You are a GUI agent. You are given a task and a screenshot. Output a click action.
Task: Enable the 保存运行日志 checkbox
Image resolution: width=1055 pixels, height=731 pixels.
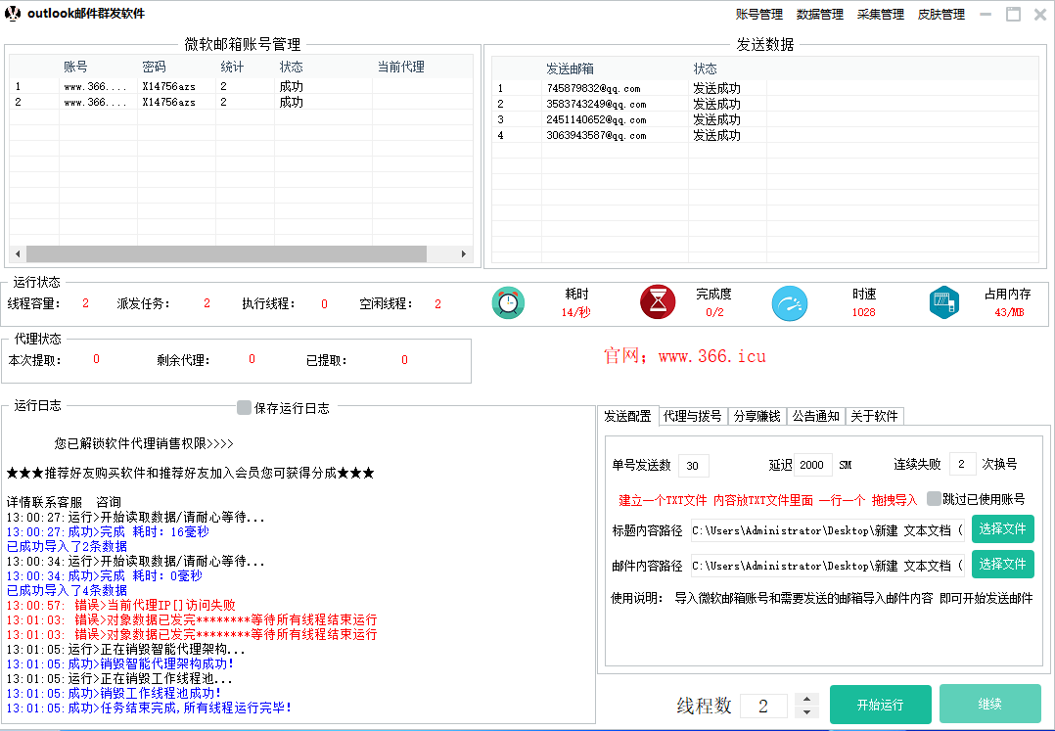point(245,408)
